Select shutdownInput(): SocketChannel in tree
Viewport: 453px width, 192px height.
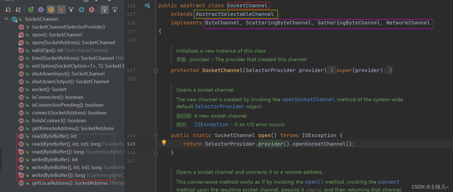click(68, 74)
